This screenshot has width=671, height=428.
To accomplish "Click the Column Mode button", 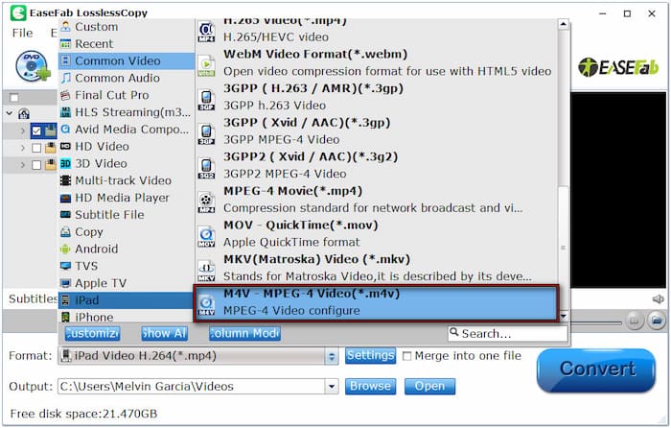I will 244,333.
